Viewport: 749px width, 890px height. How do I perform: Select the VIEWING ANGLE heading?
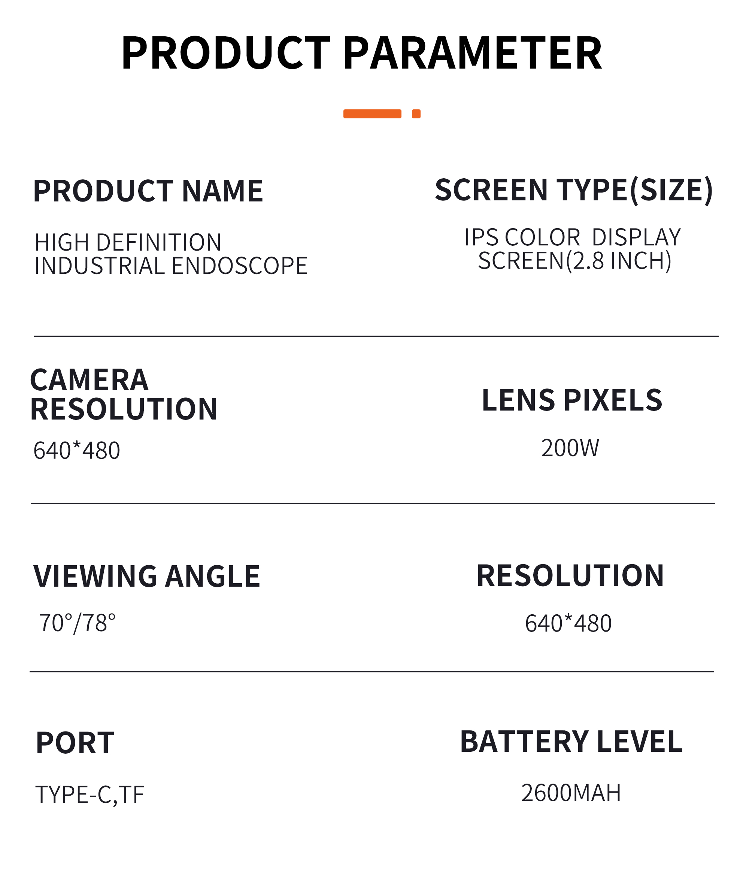click(147, 576)
